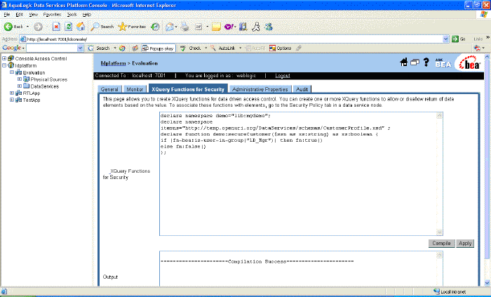Screen dimensions: 491x297
Task: Click the Google AutoLink button
Action: coord(222,48)
